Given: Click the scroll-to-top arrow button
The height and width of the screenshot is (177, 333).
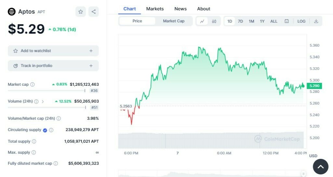Looking at the screenshot, I should point(320,167).
